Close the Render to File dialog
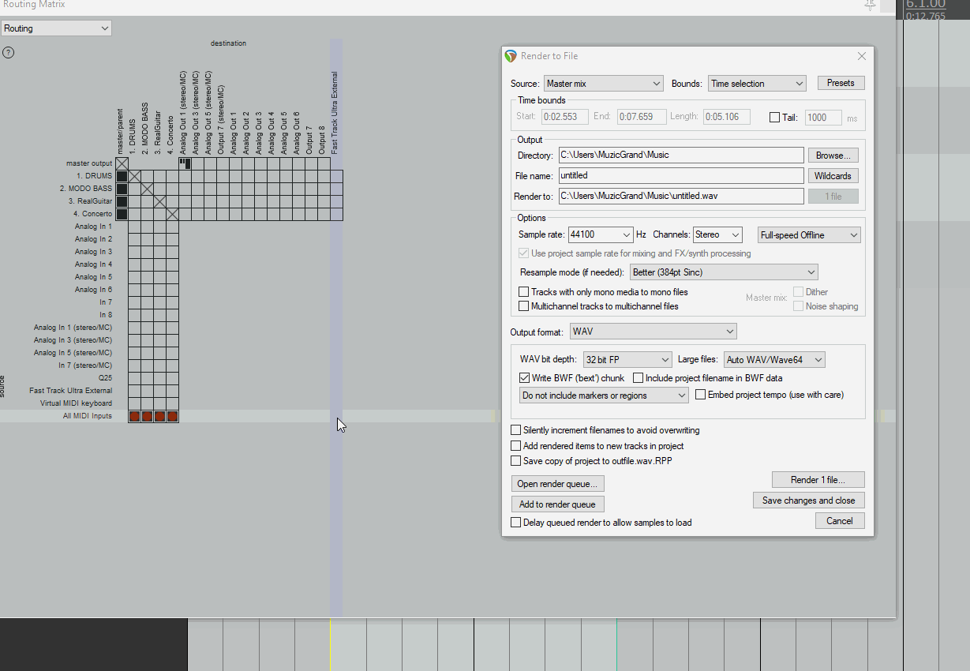 [x=862, y=56]
